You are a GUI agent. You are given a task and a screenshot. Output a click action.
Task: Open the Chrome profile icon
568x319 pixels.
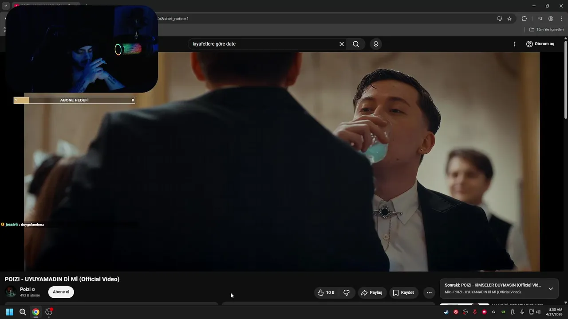551,19
